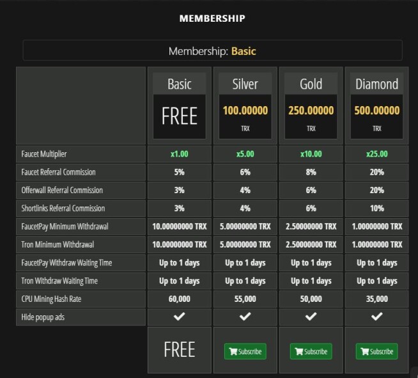418x378 pixels.
Task: Click Diamond's 1.00000000 TRX Tron minimum cell
Action: 376,244
